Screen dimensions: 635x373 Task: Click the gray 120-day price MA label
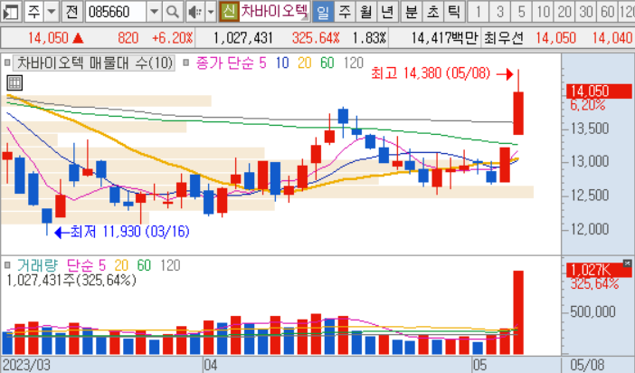click(x=353, y=62)
